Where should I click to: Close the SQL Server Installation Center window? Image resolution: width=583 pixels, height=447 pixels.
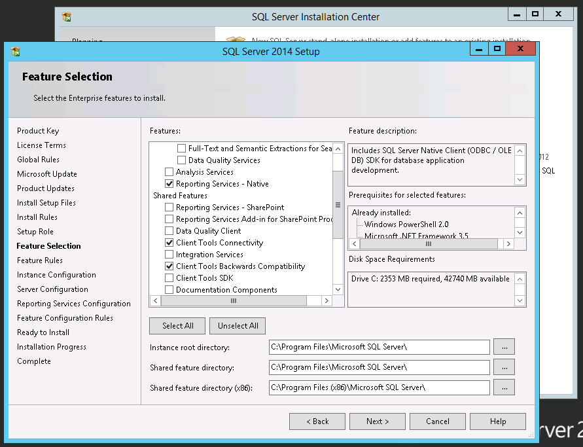point(558,14)
